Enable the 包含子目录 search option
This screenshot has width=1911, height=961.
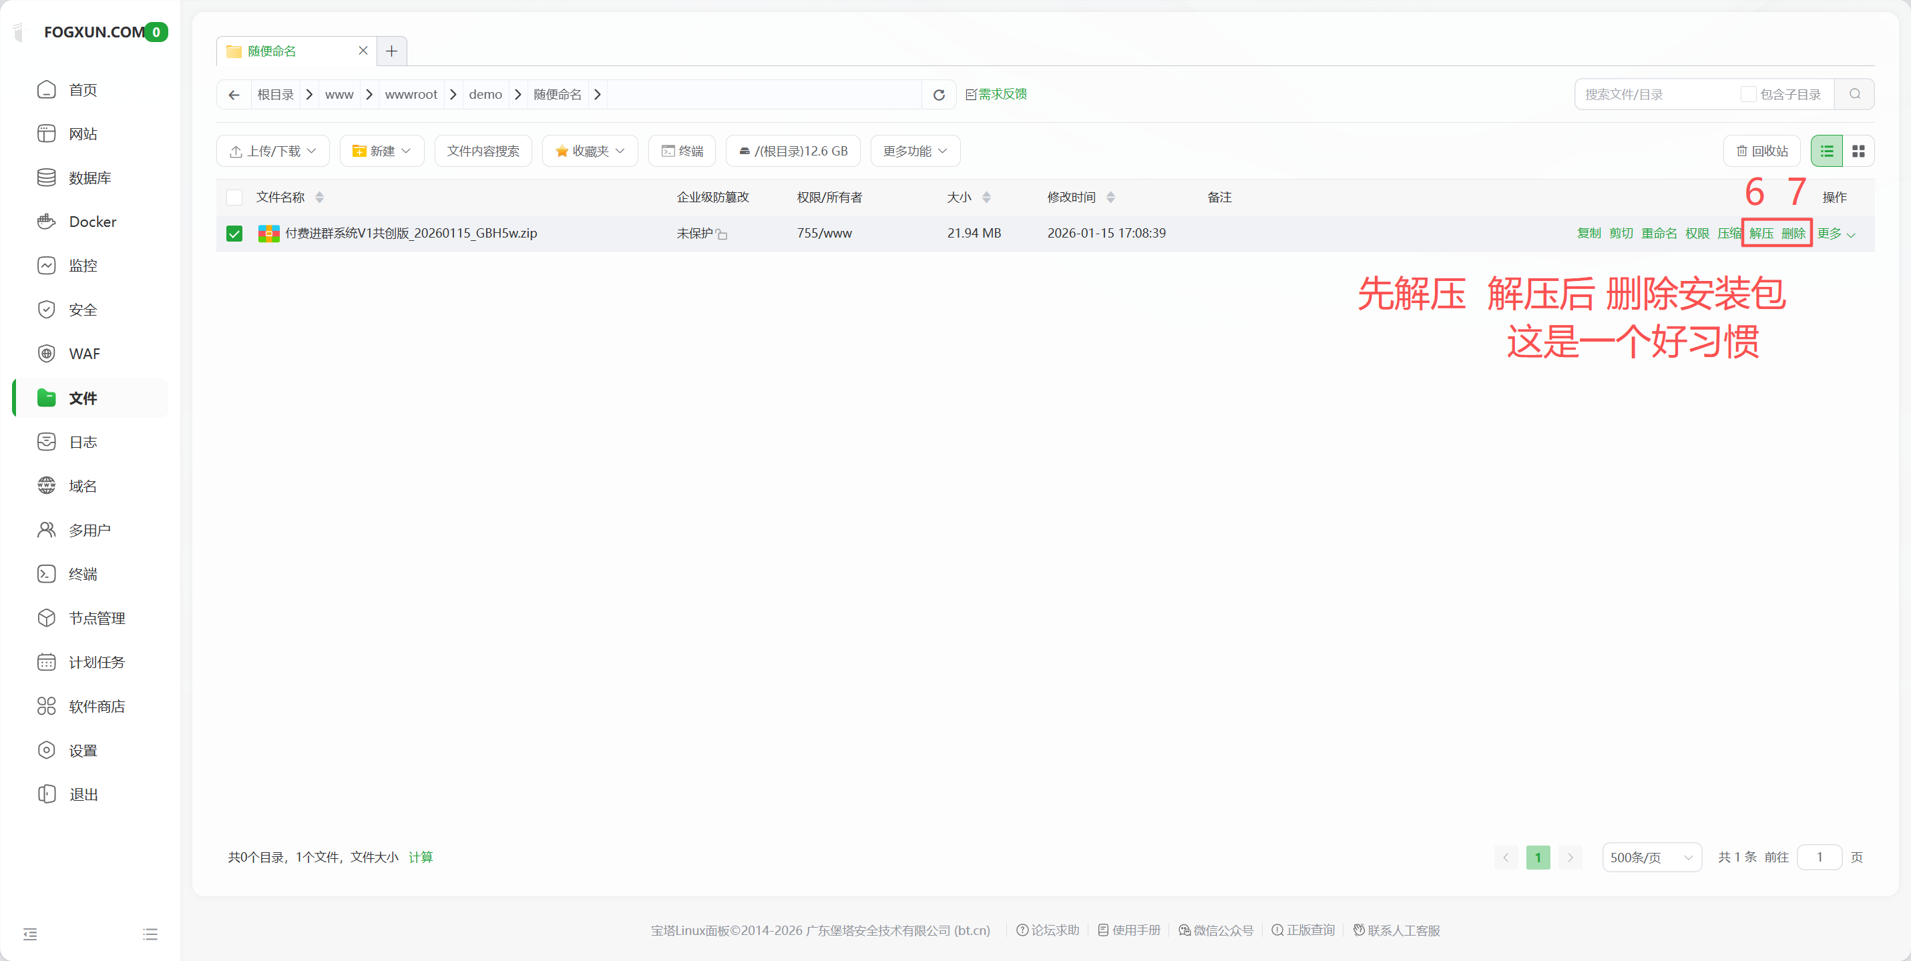(x=1749, y=94)
